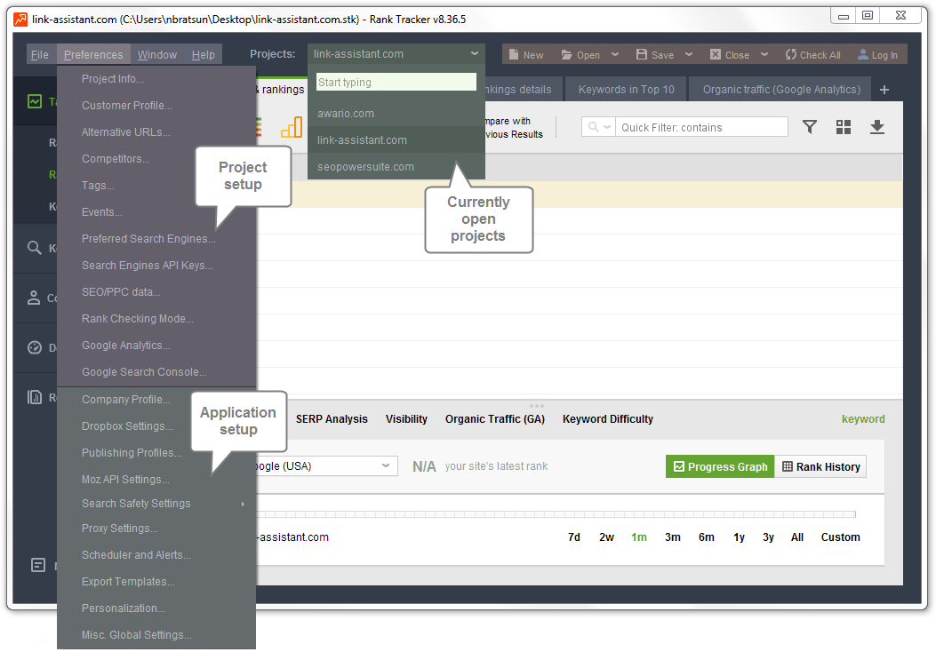The image size is (936, 660).
Task: Click the Rank History table icon
Action: (x=788, y=466)
